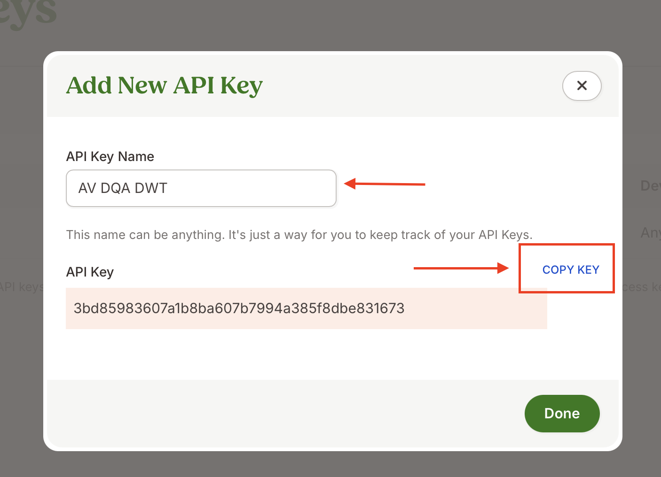This screenshot has width=661, height=477.
Task: Focus the API Key Name input field
Action: 201,188
